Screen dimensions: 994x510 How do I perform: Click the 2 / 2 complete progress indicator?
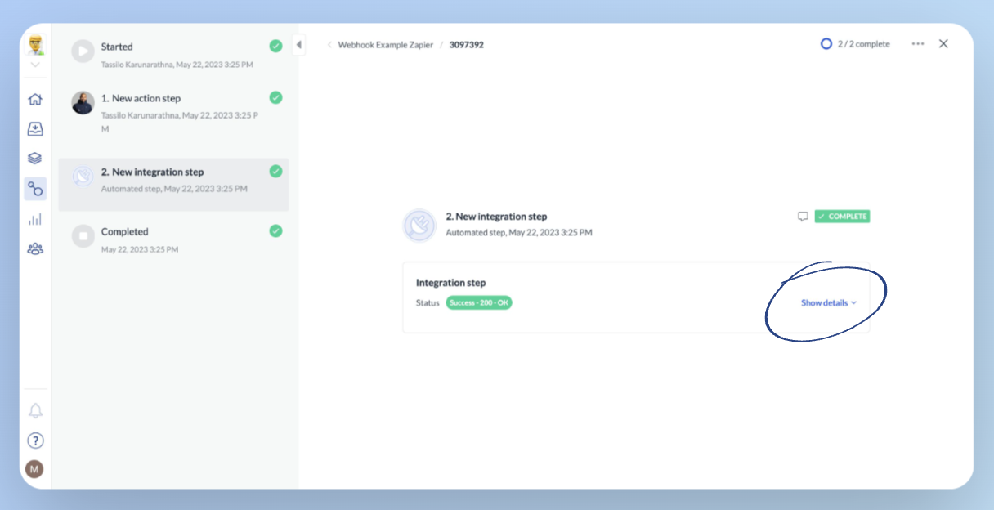855,44
